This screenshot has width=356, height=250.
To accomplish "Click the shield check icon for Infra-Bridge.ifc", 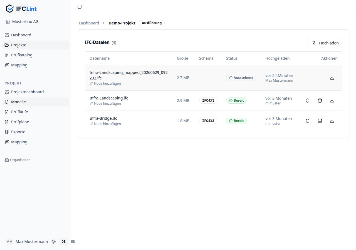I will pos(308,121).
